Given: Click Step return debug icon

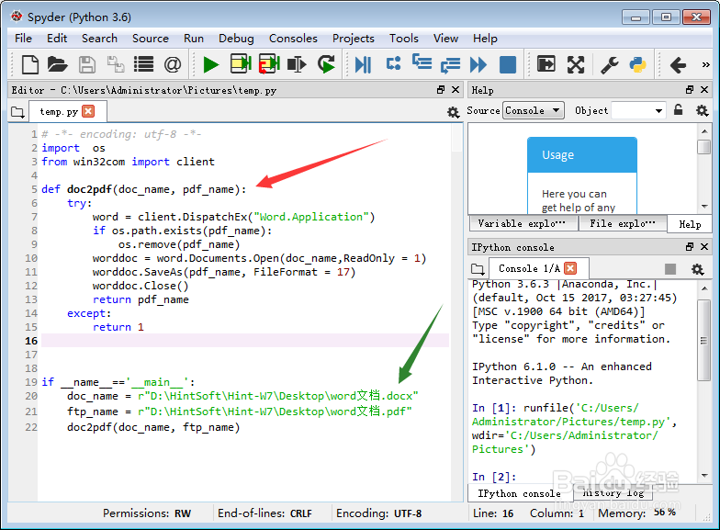Looking at the screenshot, I should point(450,64).
